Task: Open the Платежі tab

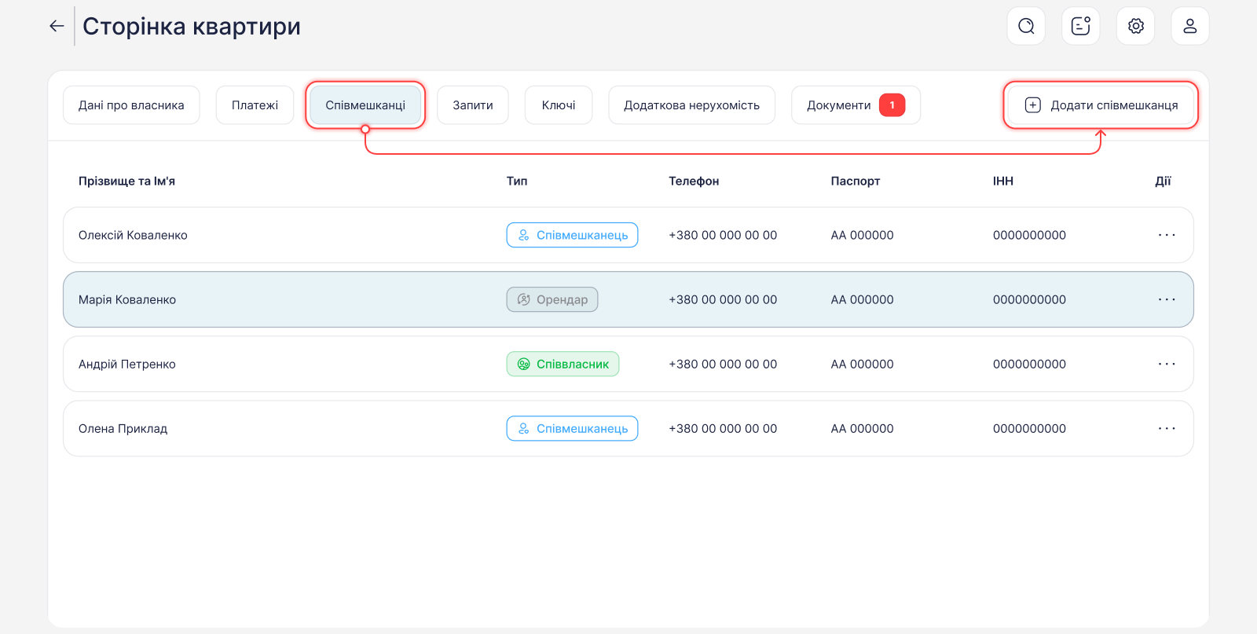Action: click(255, 105)
